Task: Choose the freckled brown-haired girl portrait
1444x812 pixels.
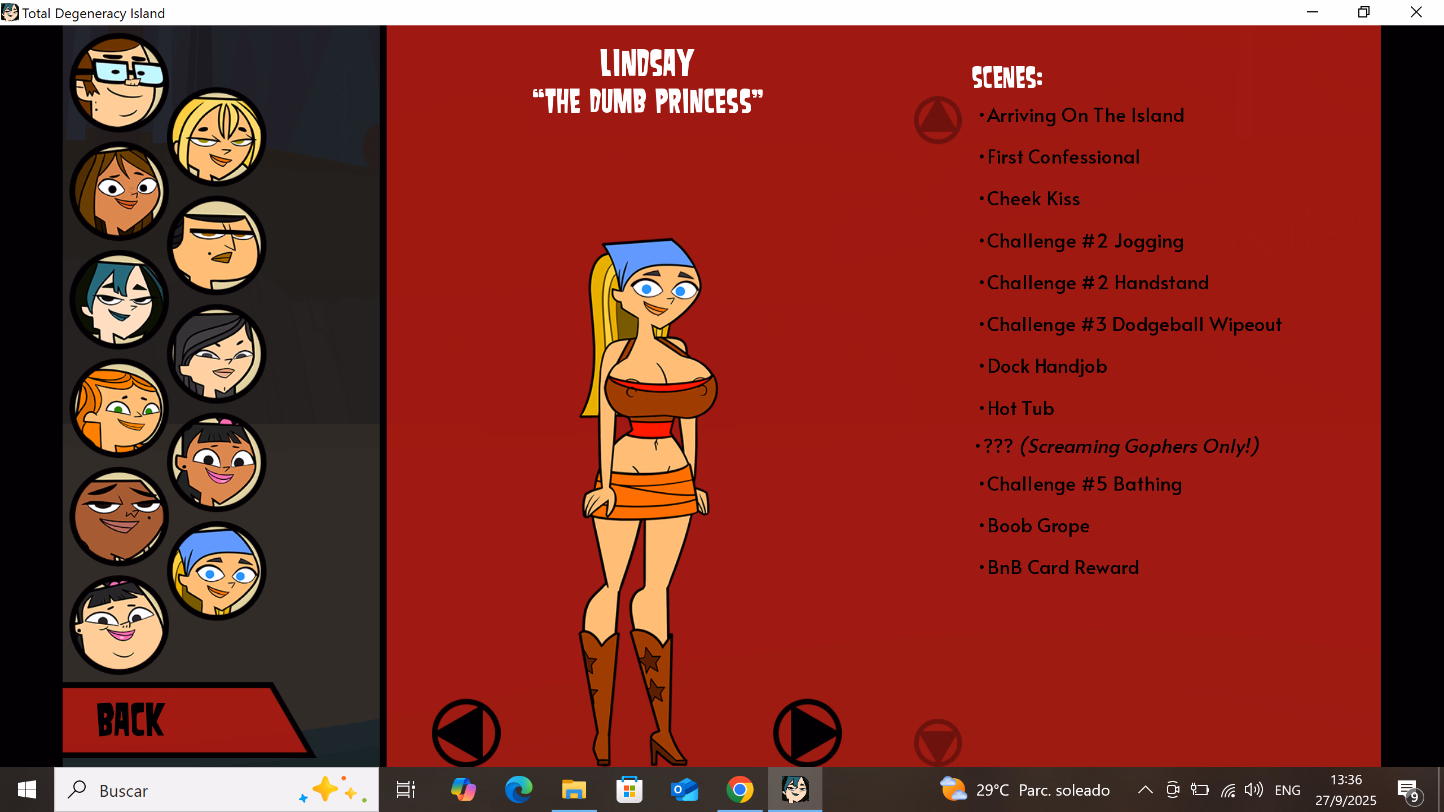Action: tap(119, 191)
